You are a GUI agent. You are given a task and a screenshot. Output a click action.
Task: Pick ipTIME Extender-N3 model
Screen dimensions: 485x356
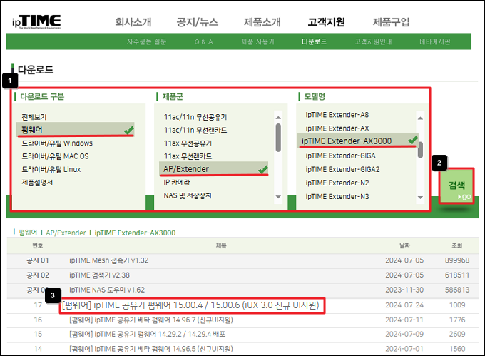[337, 196]
